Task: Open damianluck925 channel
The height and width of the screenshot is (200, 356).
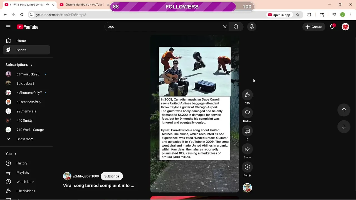Action: pyautogui.click(x=26, y=74)
